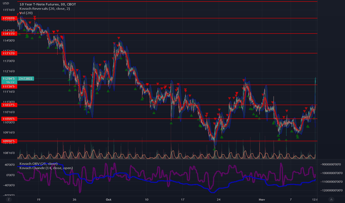
Task: Click the 113'00'0 price axis value
Action: point(9,61)
